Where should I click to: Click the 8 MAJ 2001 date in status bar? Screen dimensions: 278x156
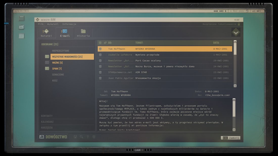click(237, 11)
